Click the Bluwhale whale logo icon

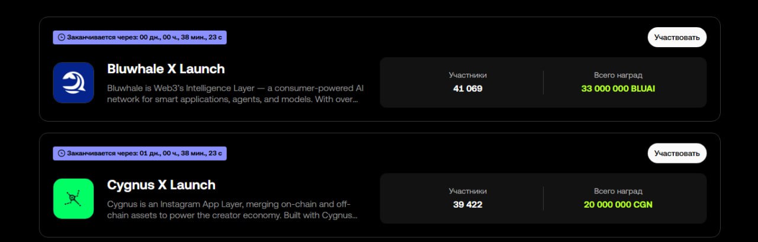coord(73,83)
